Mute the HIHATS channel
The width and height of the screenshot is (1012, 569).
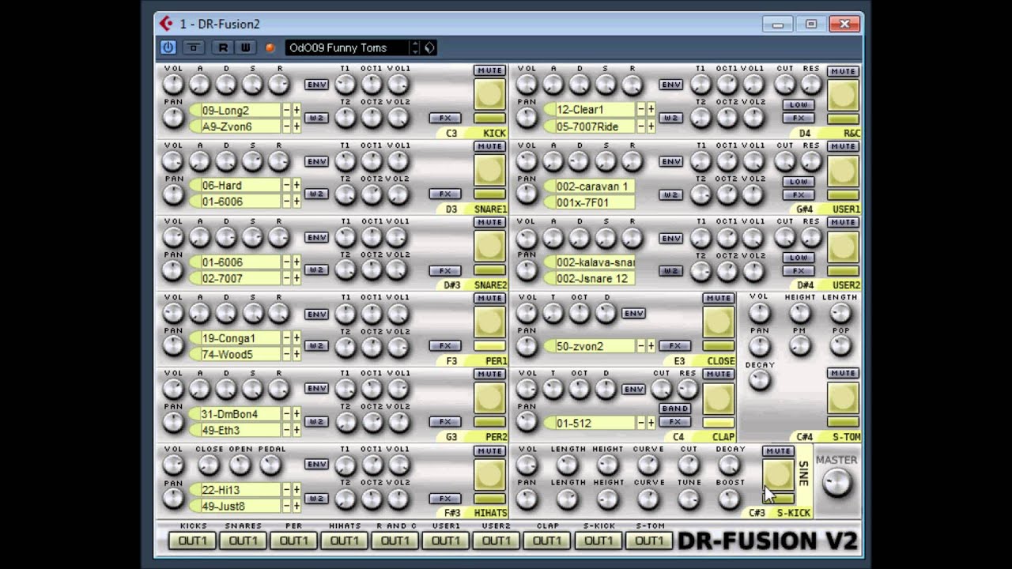click(489, 450)
